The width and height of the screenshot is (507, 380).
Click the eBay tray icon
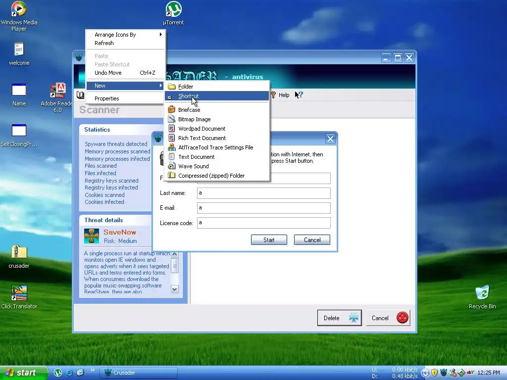pyautogui.click(x=470, y=372)
